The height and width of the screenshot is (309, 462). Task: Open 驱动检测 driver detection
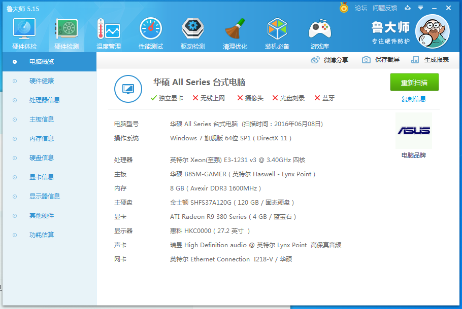pos(193,33)
